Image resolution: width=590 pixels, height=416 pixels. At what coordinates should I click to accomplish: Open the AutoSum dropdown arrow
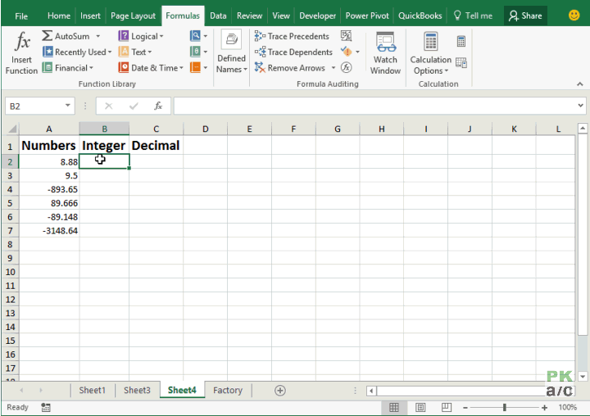[x=98, y=36]
